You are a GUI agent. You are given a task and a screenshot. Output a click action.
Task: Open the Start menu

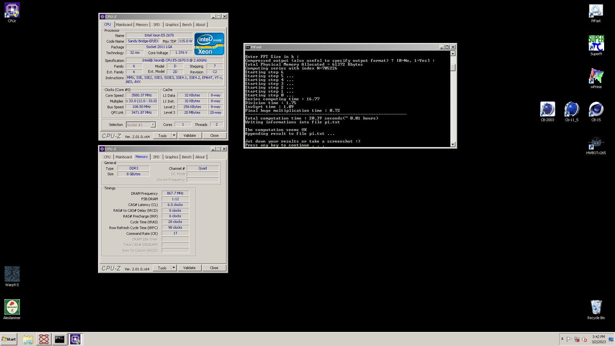(x=9, y=339)
